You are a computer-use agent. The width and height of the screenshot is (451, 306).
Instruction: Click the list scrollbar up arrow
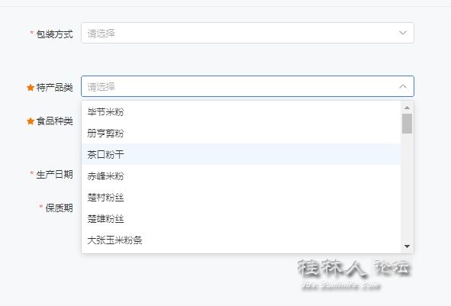coord(407,108)
